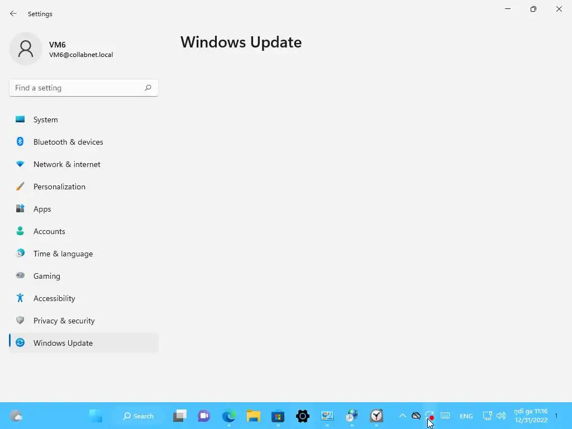The image size is (572, 429).
Task: Click the taskbar Search button
Action: click(139, 416)
